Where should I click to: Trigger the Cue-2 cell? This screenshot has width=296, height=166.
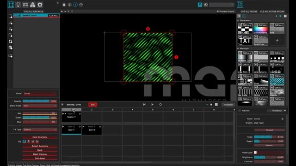tap(92, 130)
